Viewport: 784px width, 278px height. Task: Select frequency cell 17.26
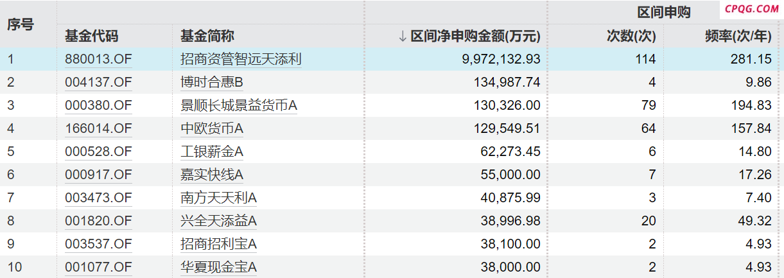(x=756, y=175)
